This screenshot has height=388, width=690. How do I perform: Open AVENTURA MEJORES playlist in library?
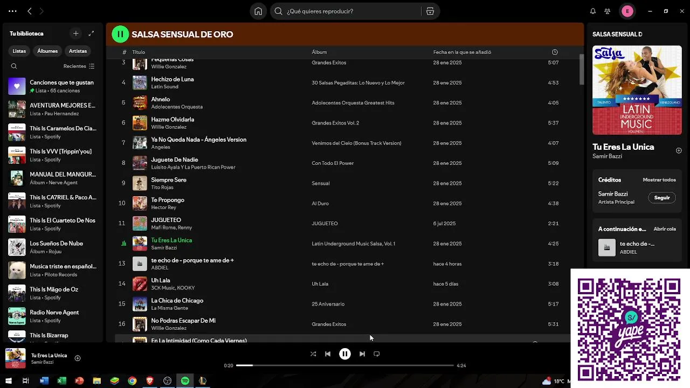[53, 109]
